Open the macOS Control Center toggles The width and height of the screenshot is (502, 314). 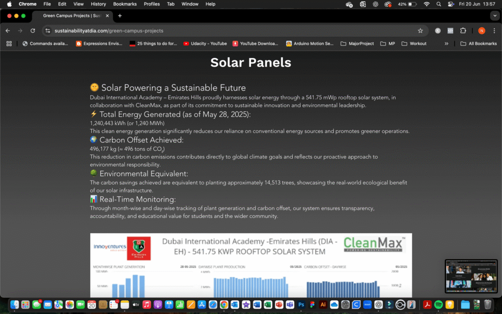(x=451, y=4)
